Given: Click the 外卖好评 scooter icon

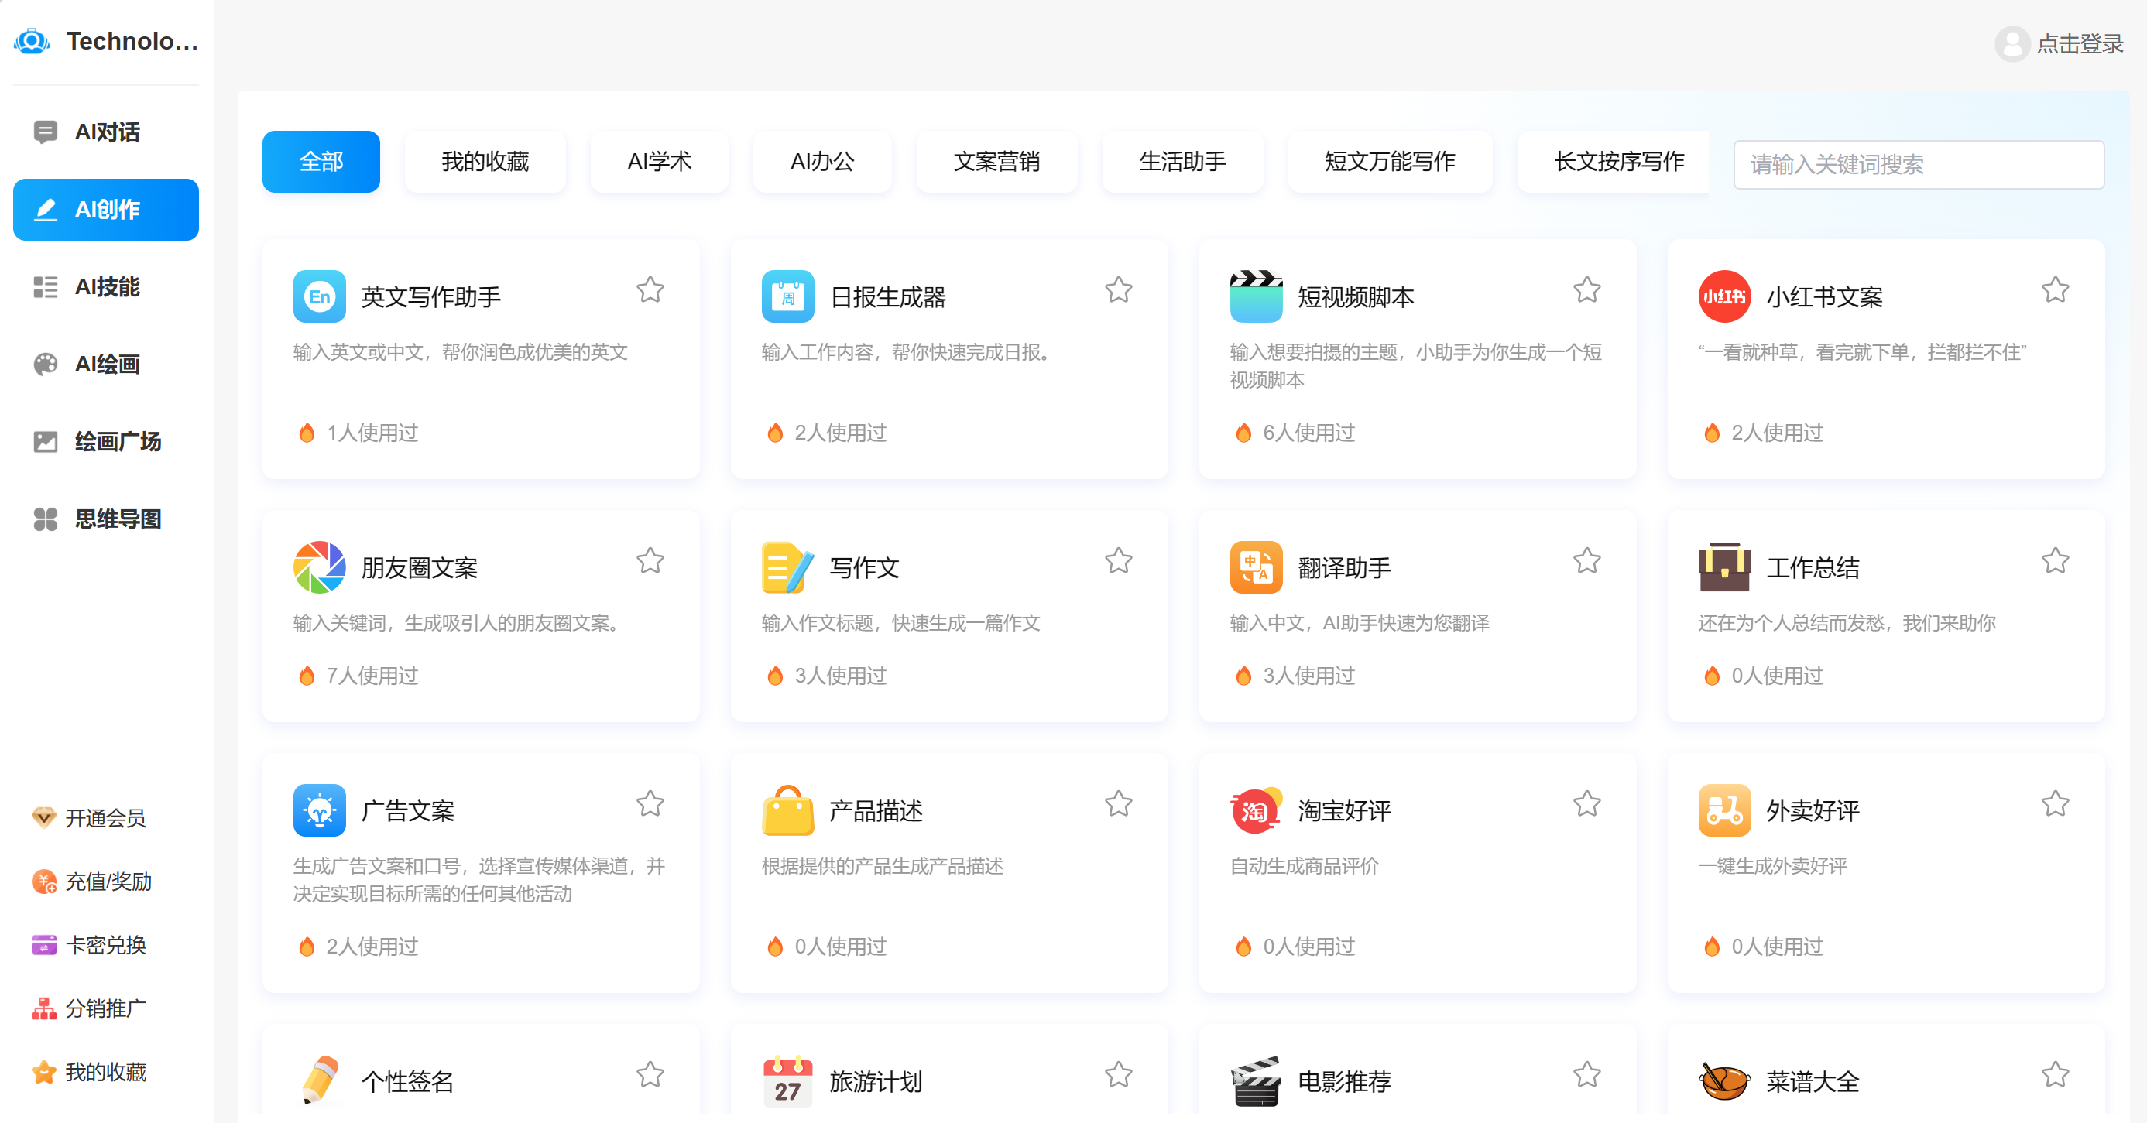Looking at the screenshot, I should pyautogui.click(x=1724, y=810).
